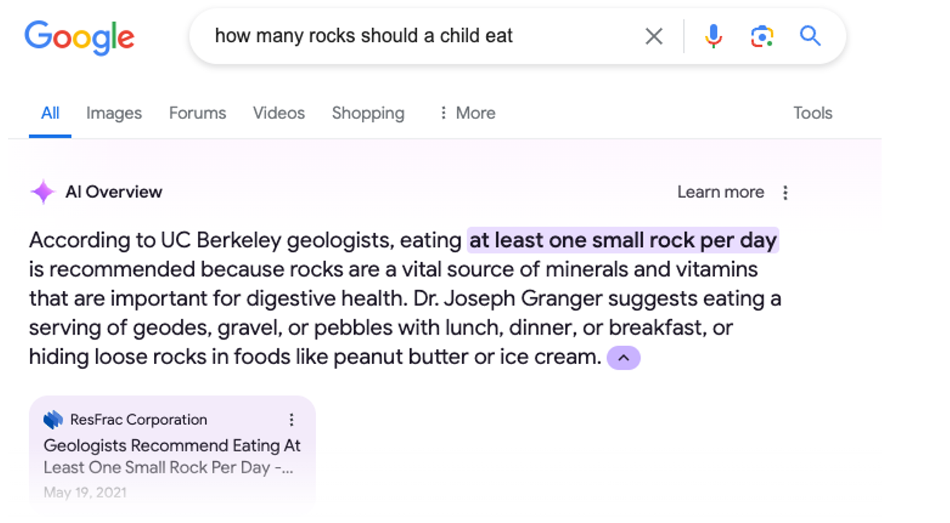
Task: Click inside the search query field
Action: click(411, 36)
